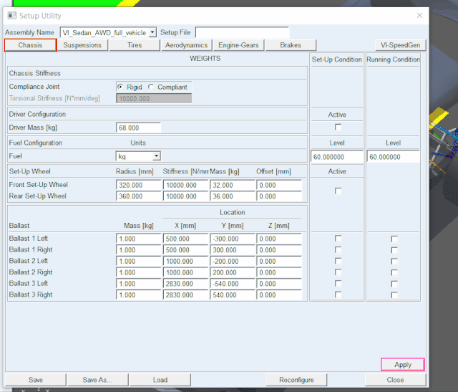Enable Ballast 2 Left in Running Condition
The height and width of the screenshot is (392, 458).
394,262
